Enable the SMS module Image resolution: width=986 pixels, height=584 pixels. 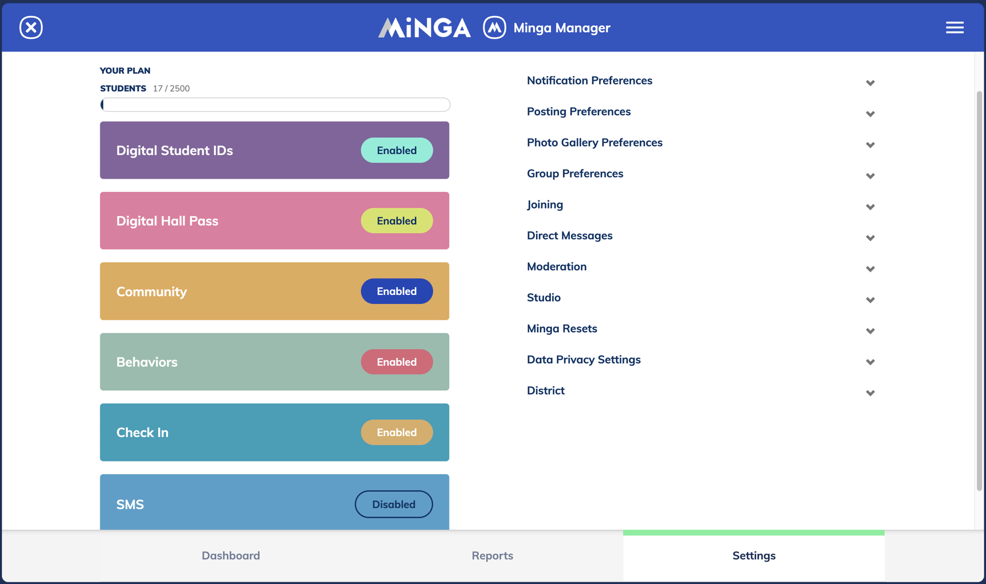coord(393,504)
